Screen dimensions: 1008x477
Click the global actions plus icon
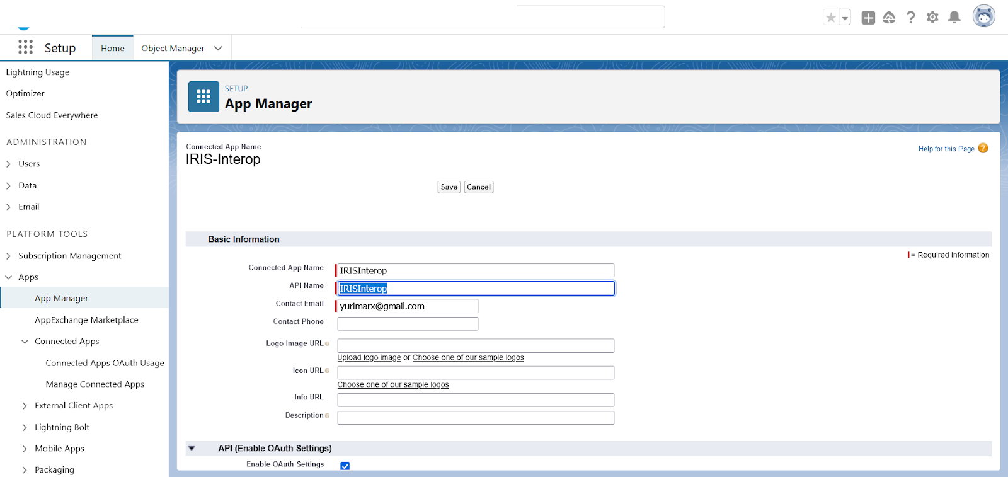pos(868,18)
